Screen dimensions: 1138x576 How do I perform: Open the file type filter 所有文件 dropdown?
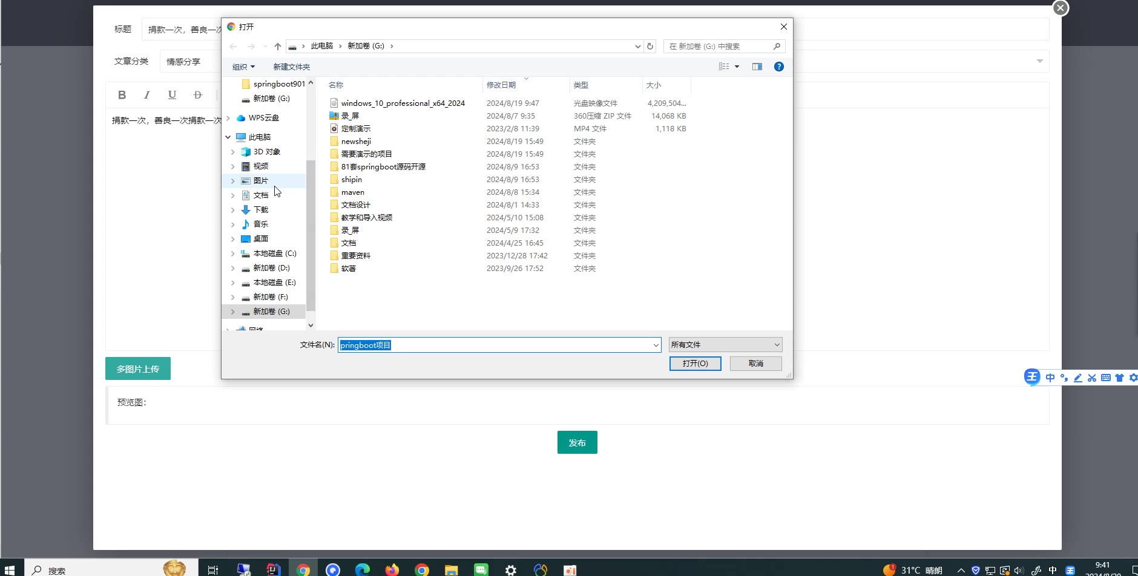(725, 345)
